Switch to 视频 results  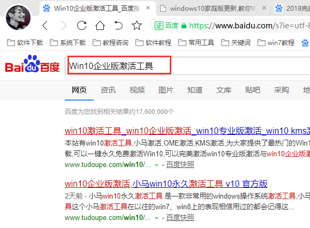point(137,90)
